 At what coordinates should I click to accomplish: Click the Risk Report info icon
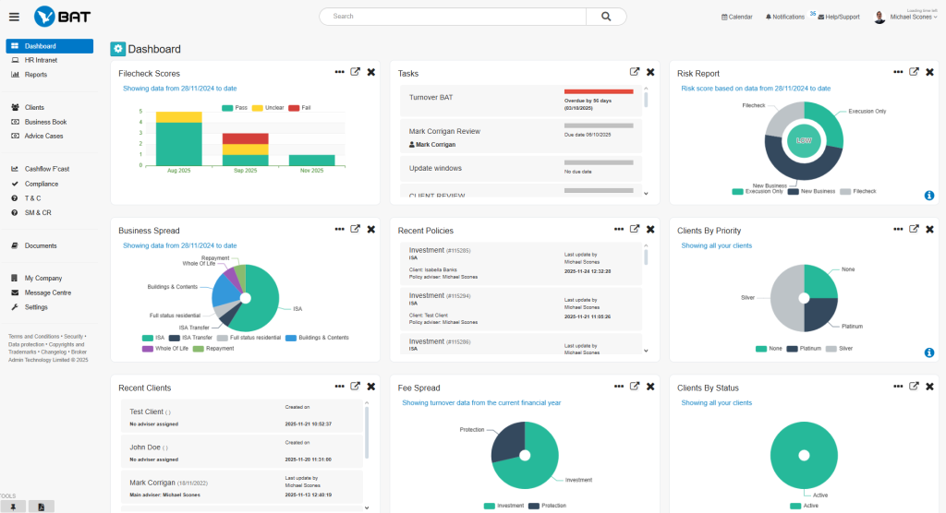click(x=928, y=196)
